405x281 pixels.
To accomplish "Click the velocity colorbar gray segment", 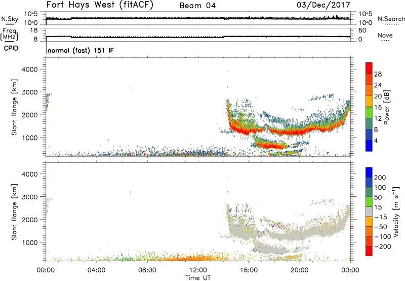I will click(369, 212).
